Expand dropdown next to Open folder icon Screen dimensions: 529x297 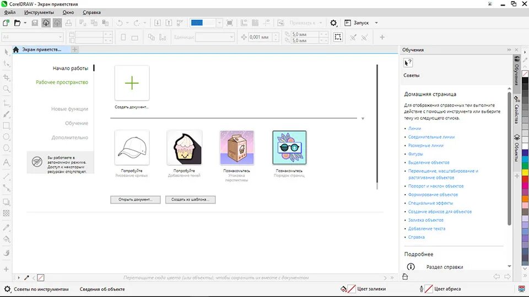25,23
